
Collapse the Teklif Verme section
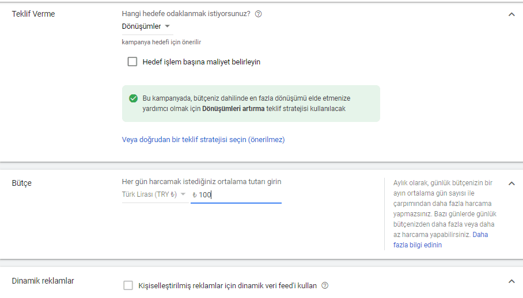[511, 14]
